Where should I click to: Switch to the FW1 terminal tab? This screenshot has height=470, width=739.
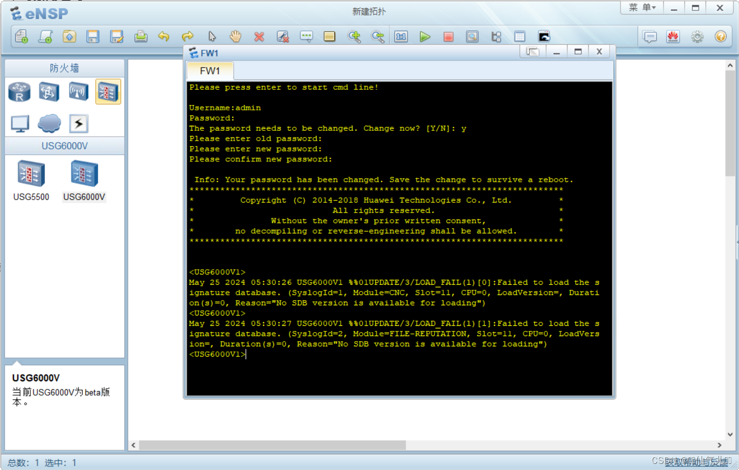[210, 71]
